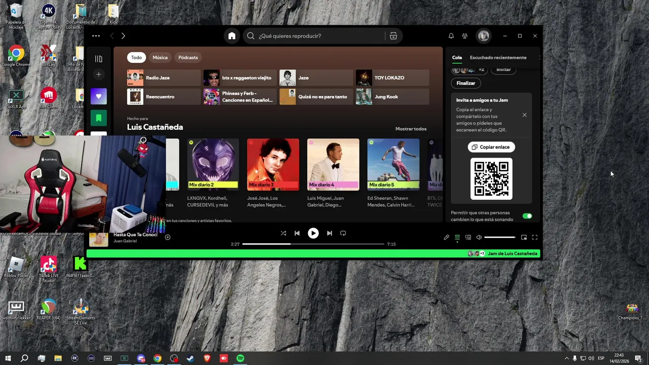The width and height of the screenshot is (649, 365).
Task: Toggle repeat mode
Action: click(x=343, y=233)
